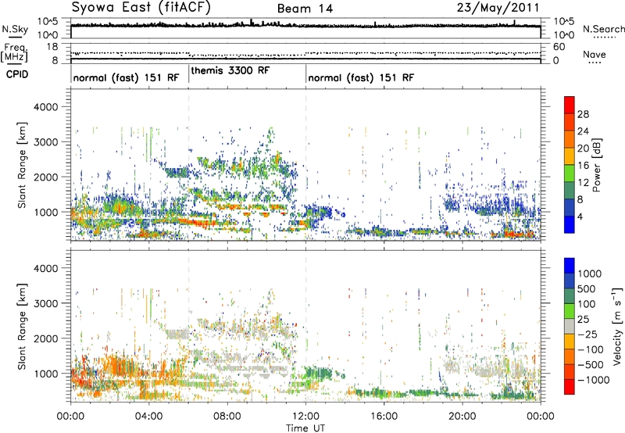Pick the light green segment of Power color bar
The height and width of the screenshot is (433, 625).
click(x=570, y=173)
